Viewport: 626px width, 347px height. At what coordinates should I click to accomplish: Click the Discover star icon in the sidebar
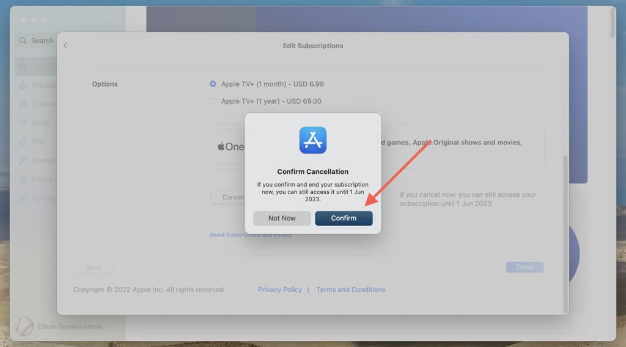[23, 66]
